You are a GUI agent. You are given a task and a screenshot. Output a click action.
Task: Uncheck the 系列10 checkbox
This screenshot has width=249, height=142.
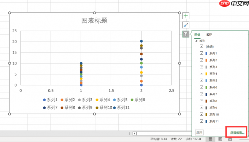[x=201, y=114]
